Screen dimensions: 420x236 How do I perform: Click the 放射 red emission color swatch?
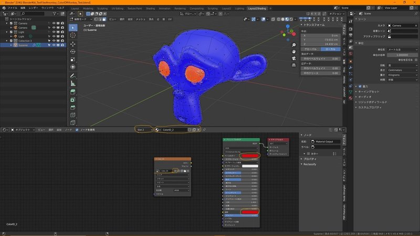pos(250,212)
